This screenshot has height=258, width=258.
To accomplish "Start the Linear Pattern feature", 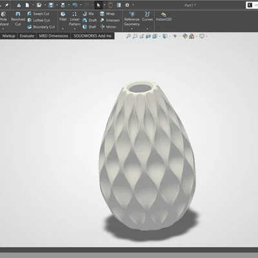I will [75, 19].
